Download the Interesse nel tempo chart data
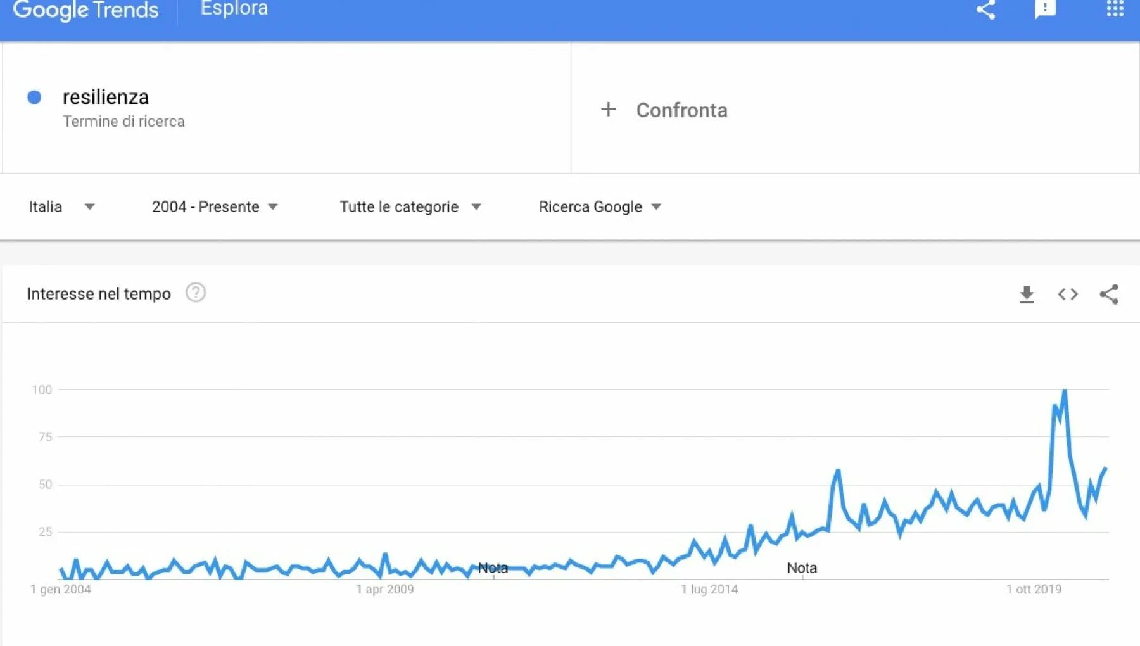1140x646 pixels. click(x=1027, y=294)
